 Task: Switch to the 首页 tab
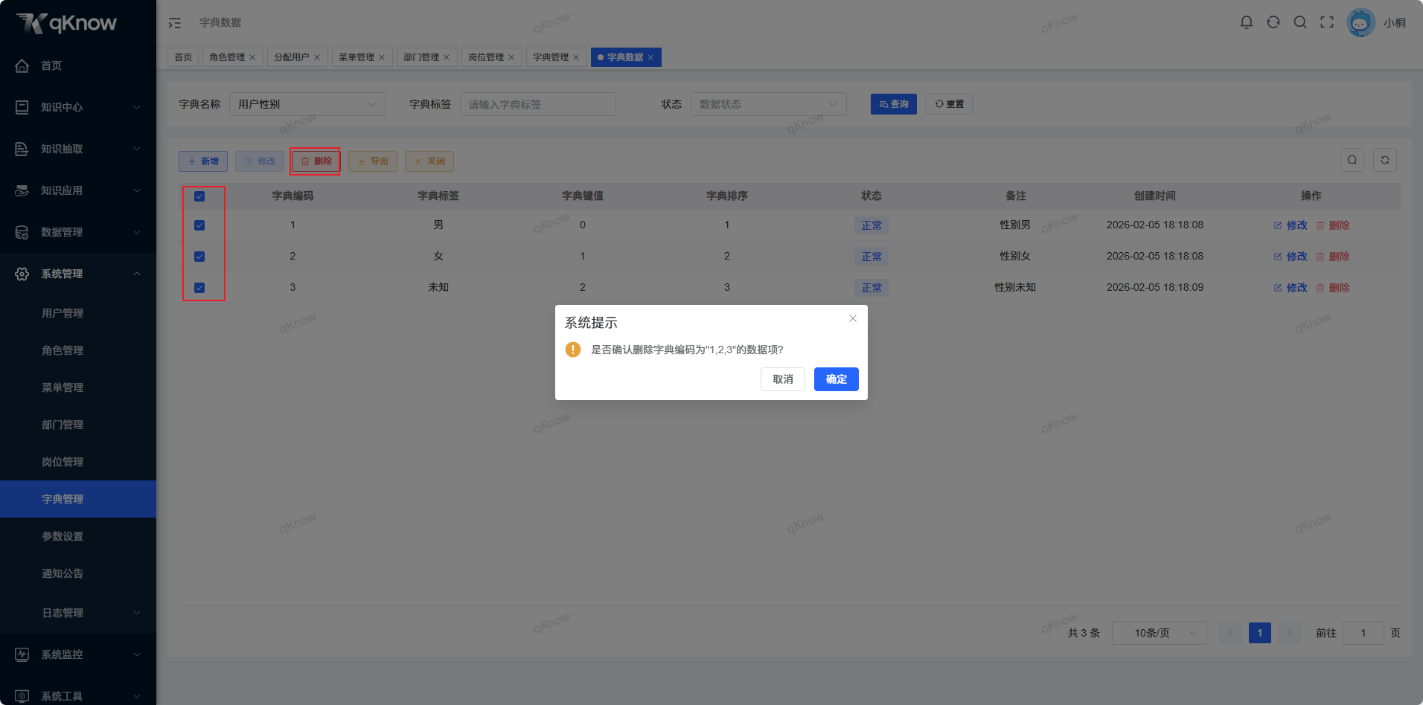click(183, 57)
